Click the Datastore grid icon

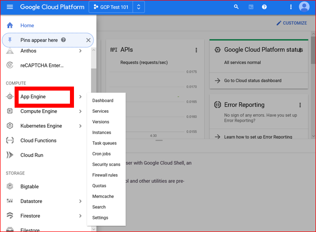point(10,201)
